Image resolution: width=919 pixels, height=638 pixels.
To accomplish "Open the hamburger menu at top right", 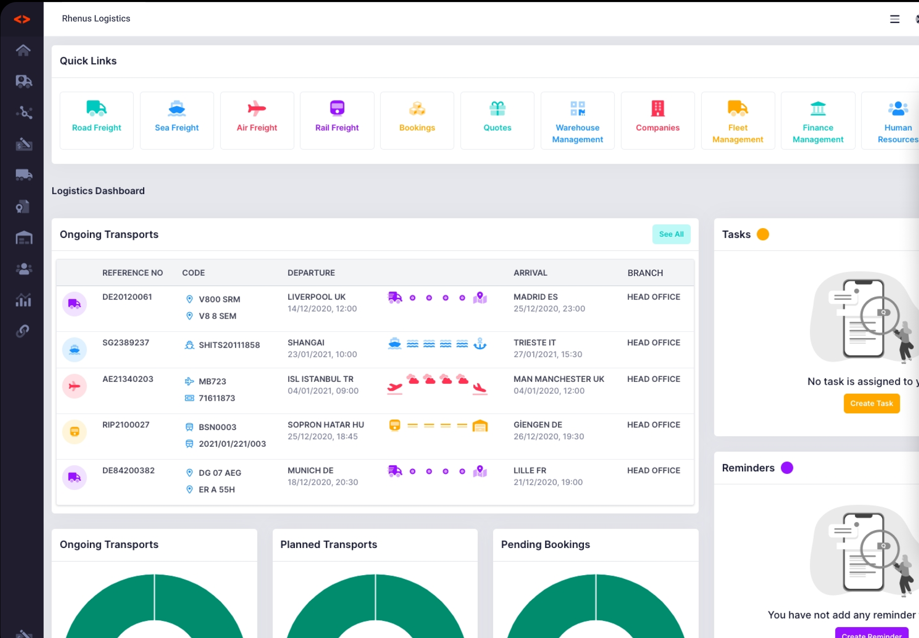I will (x=895, y=19).
